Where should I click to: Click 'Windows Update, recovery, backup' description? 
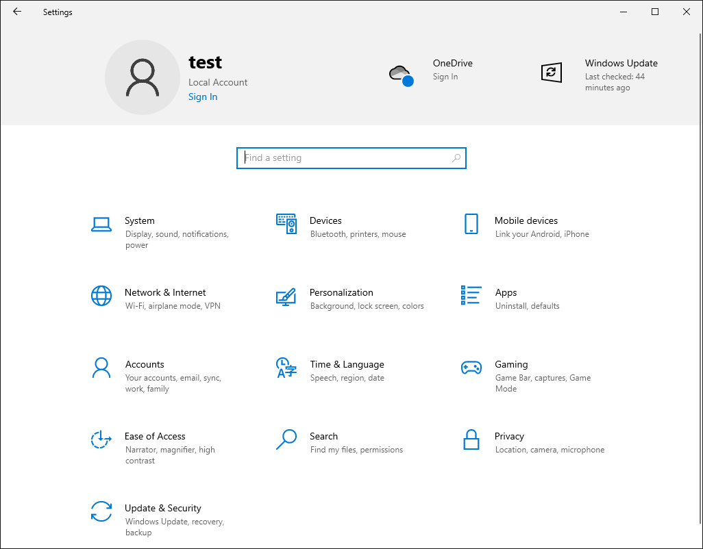click(x=175, y=527)
